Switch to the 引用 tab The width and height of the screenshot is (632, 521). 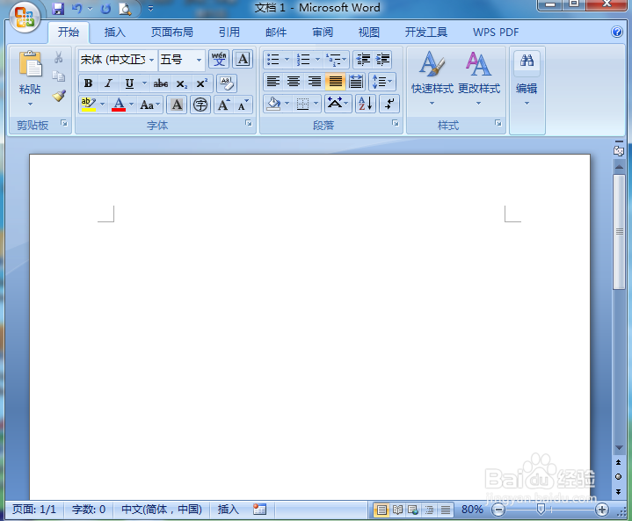pos(229,33)
